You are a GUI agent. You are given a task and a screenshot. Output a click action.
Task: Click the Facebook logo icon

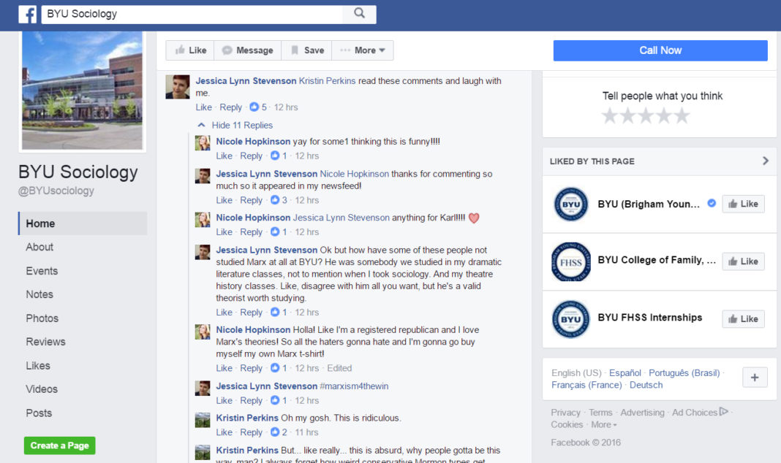click(28, 14)
